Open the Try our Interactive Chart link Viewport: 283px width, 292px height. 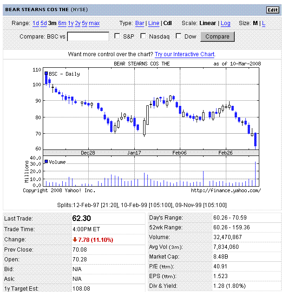click(184, 54)
